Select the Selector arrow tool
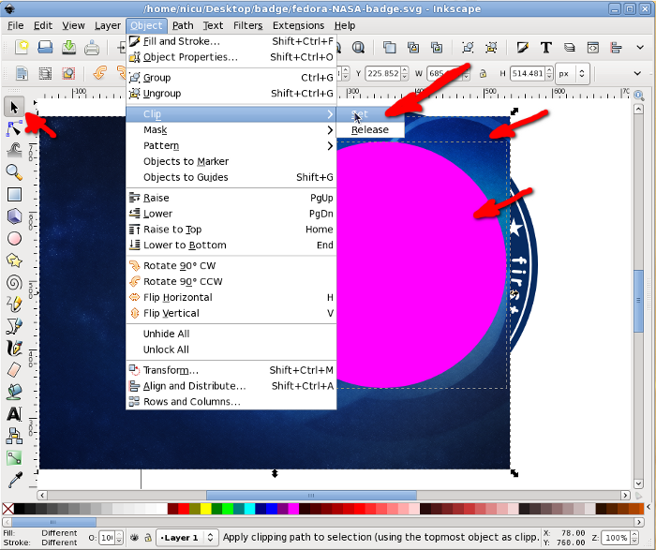 click(14, 107)
